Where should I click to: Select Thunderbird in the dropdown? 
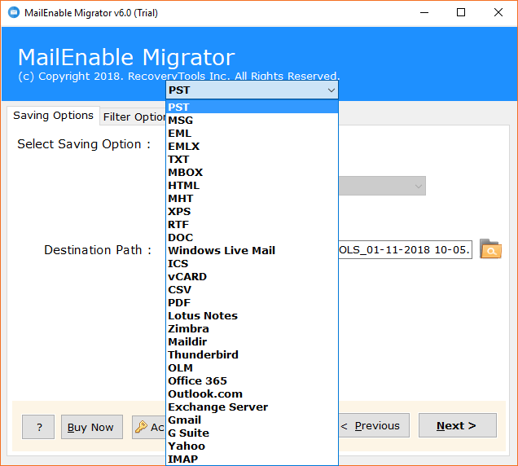tap(252, 354)
